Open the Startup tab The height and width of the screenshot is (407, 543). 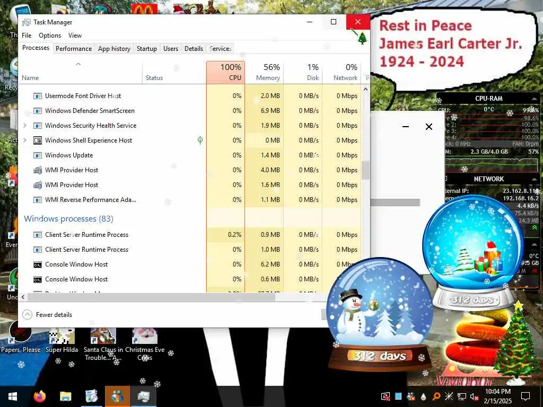[147, 49]
